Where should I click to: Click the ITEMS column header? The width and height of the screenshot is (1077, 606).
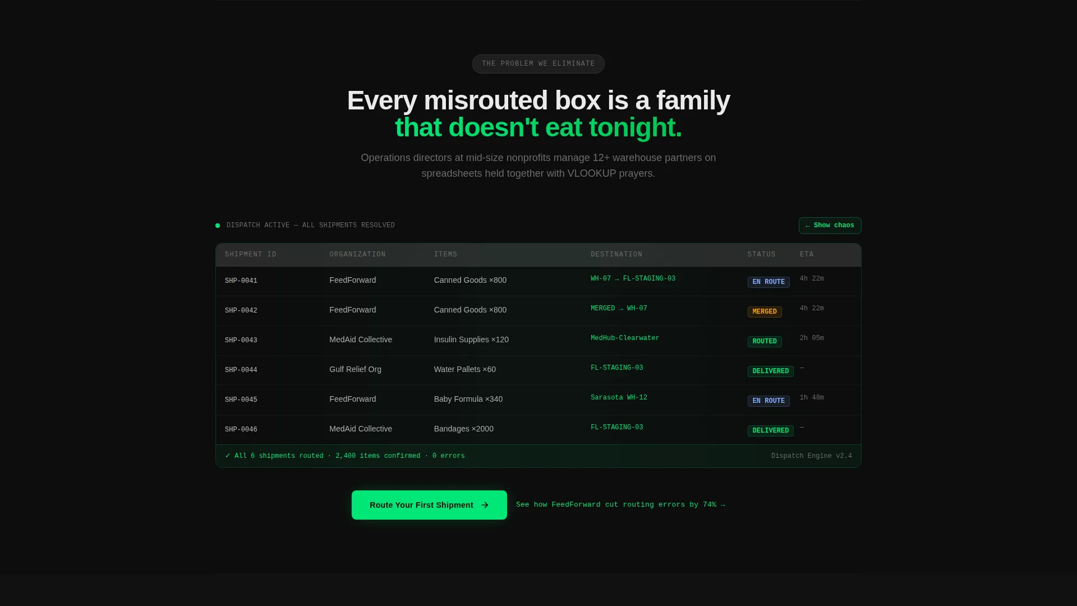click(x=445, y=255)
